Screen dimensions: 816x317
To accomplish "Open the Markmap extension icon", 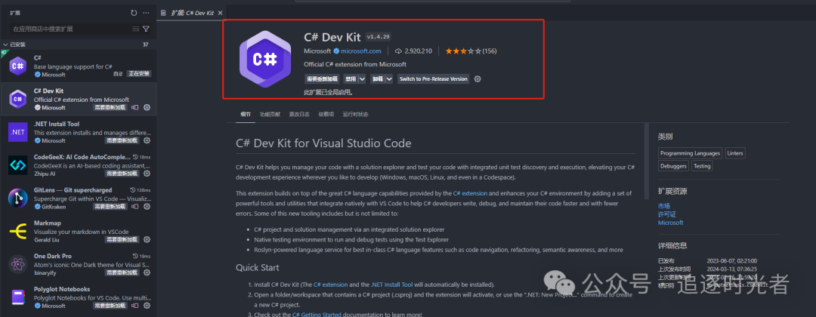I will point(17,231).
